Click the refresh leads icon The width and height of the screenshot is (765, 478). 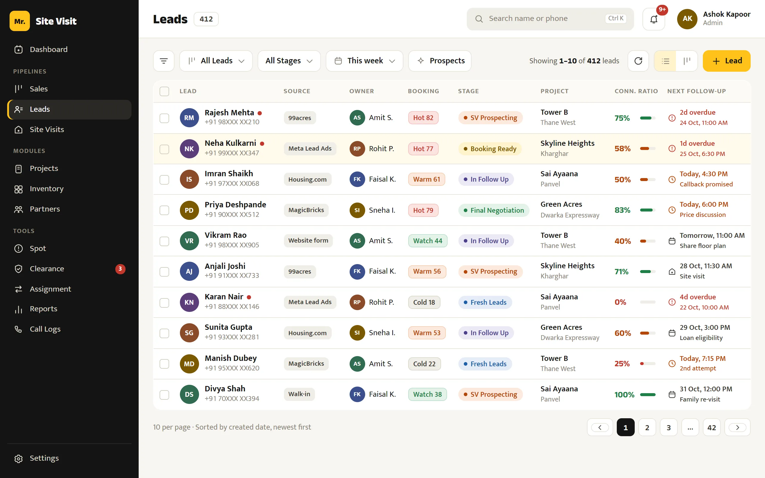pyautogui.click(x=638, y=61)
